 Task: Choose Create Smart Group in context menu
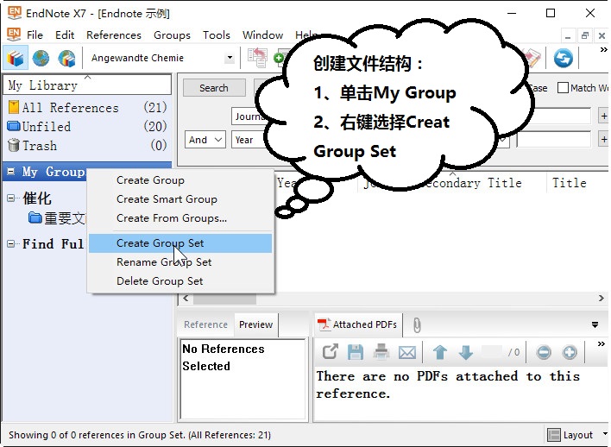(x=180, y=199)
